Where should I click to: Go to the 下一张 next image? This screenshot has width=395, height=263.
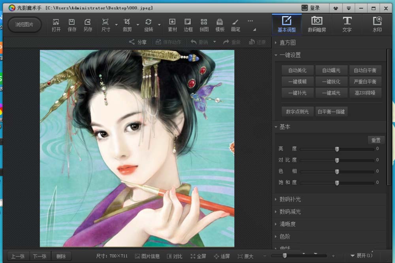click(x=40, y=256)
